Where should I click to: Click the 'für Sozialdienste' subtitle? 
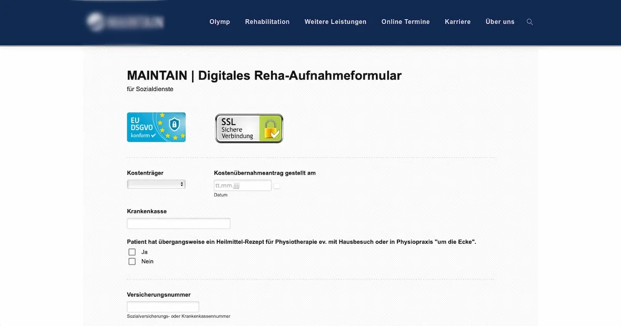tap(150, 89)
